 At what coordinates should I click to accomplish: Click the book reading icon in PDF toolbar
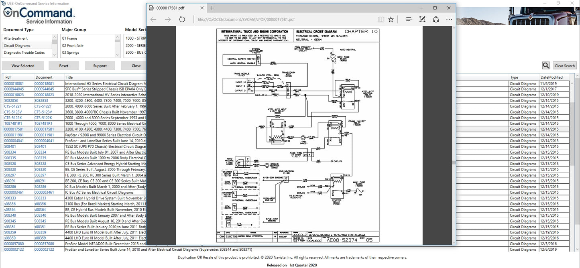coord(381,19)
